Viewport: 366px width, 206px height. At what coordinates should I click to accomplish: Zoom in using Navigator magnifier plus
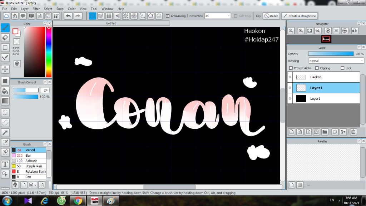click(301, 31)
